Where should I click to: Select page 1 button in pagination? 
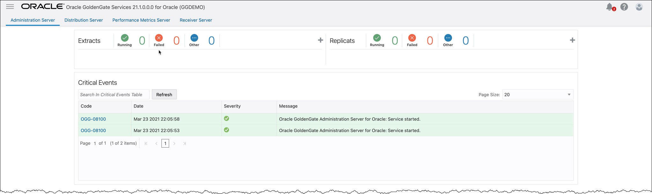click(165, 144)
